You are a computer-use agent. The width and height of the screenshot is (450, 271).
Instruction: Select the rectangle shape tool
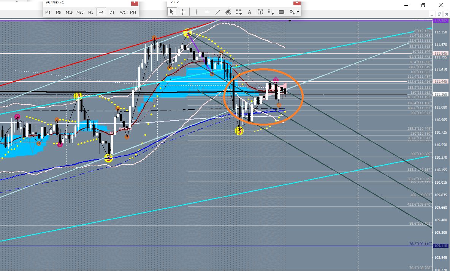pos(282,12)
